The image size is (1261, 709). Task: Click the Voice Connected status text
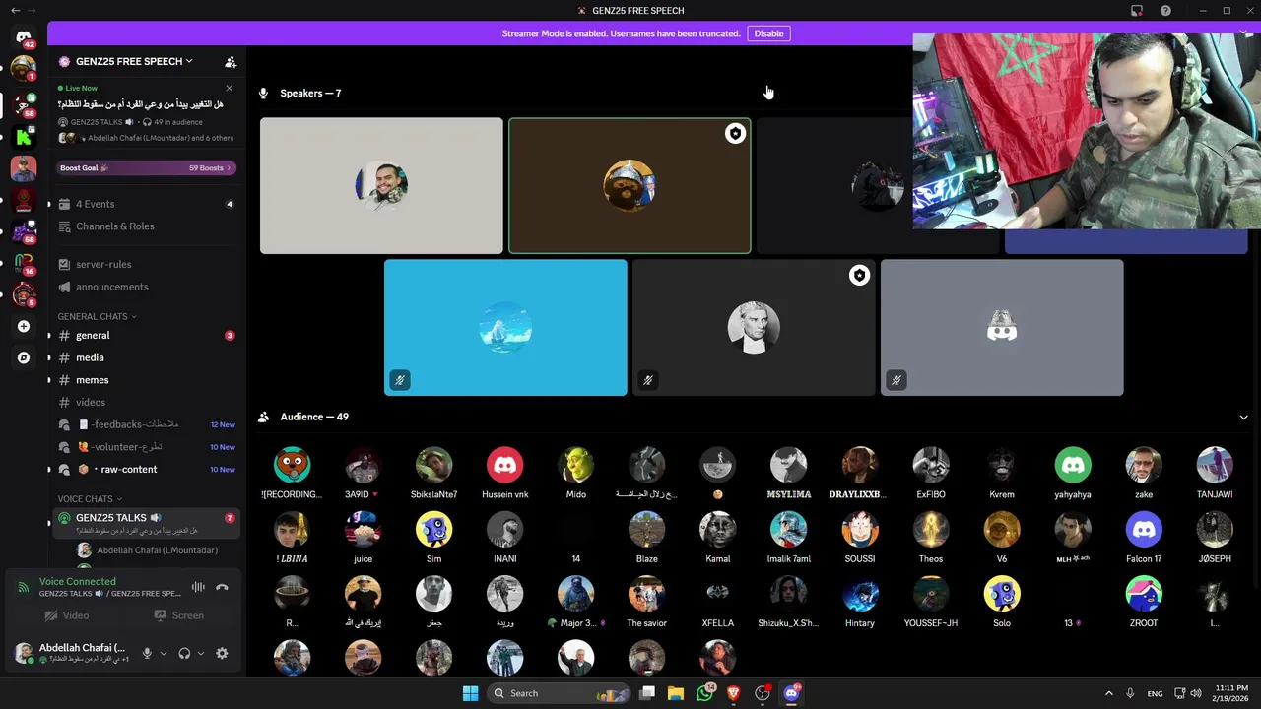[x=78, y=581]
